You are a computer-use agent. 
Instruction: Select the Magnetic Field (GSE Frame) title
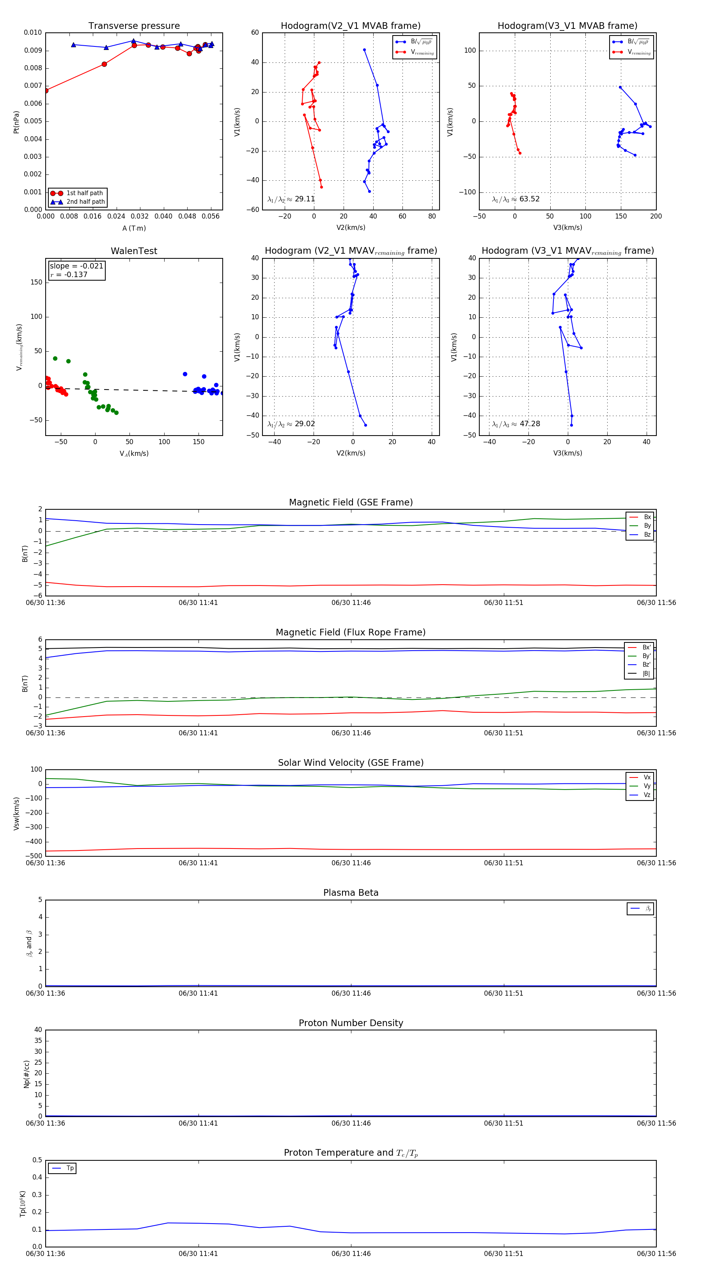351,502
